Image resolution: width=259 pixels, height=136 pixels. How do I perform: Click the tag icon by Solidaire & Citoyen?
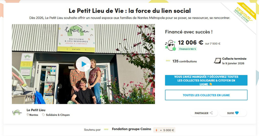pyautogui.click(x=43, y=115)
